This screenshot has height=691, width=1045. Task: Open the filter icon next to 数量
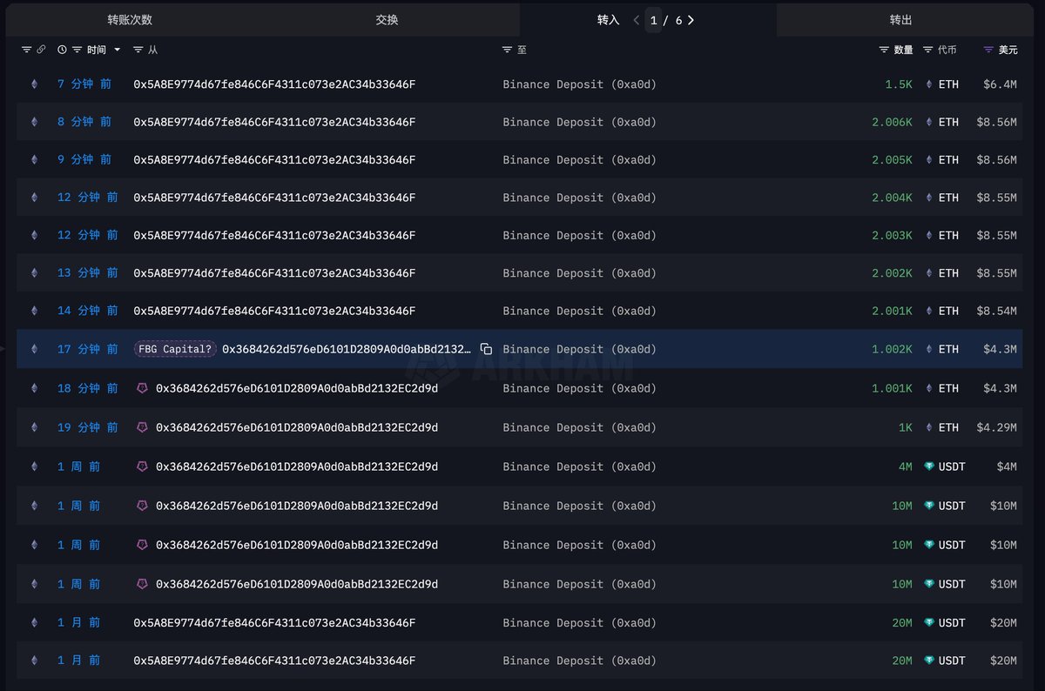[x=884, y=50]
